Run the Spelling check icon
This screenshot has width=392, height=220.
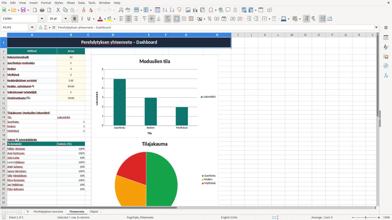tap(128, 10)
